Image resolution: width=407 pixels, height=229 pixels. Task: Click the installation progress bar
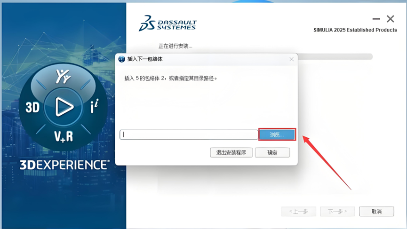click(x=335, y=56)
